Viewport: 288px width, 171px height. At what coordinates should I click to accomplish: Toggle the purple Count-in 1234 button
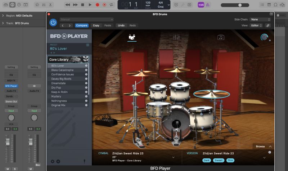[201, 5]
